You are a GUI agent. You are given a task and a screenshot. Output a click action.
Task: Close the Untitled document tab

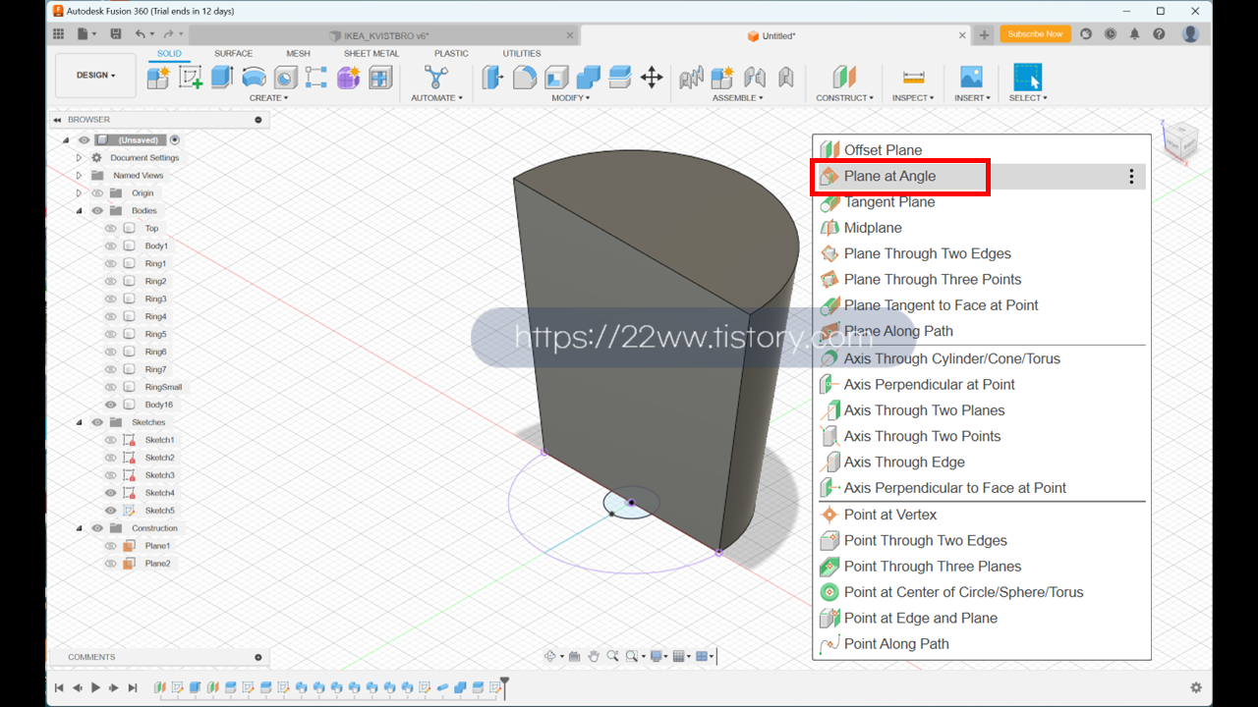(962, 35)
